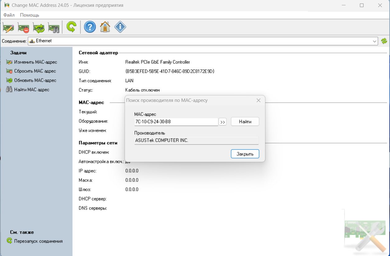Click the icon next to Обновить MAC-адрес
Screen dimensions: 390x256
click(9, 80)
